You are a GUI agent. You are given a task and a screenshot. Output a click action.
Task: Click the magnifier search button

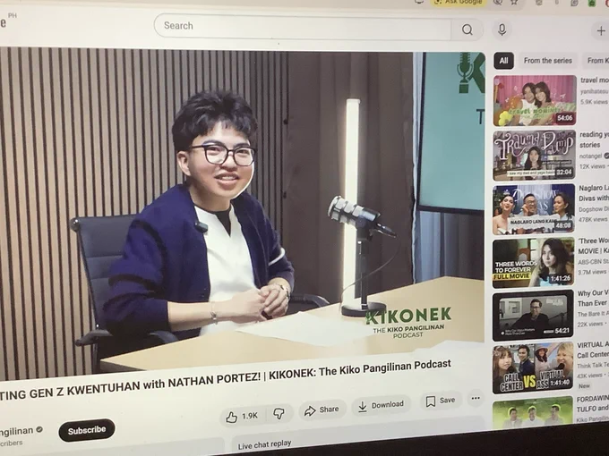tap(467, 30)
